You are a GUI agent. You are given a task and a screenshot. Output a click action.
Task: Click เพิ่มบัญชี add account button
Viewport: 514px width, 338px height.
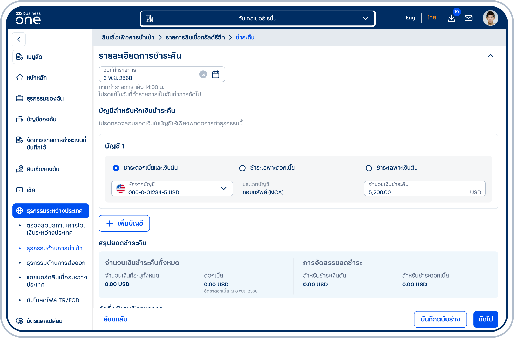124,223
